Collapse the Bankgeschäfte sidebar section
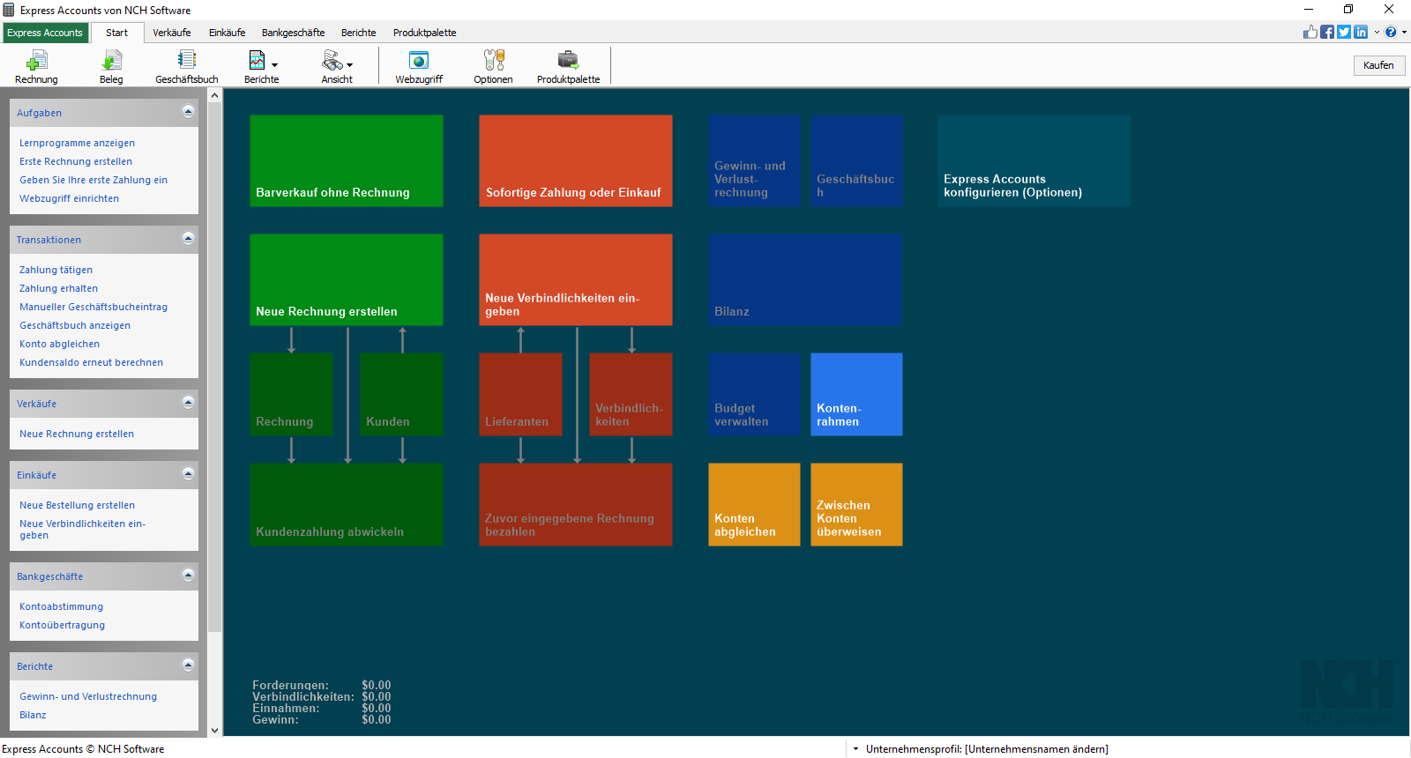The image size is (1411, 758). pyautogui.click(x=188, y=575)
